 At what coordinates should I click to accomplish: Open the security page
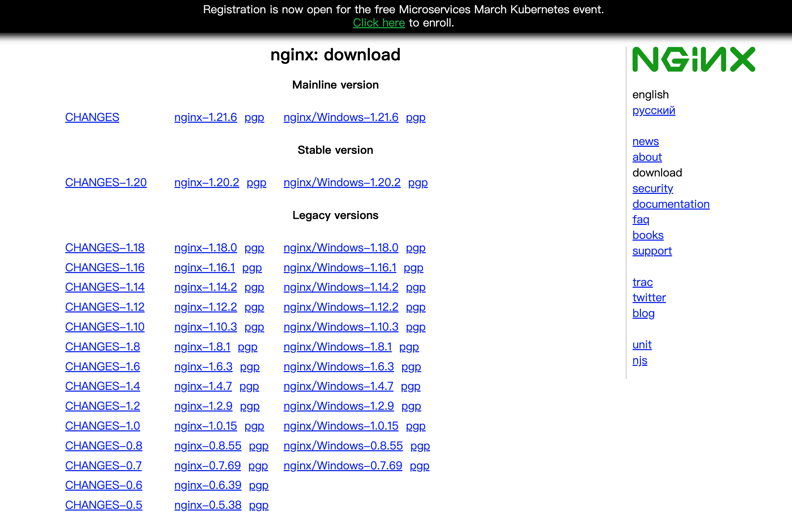click(x=653, y=188)
